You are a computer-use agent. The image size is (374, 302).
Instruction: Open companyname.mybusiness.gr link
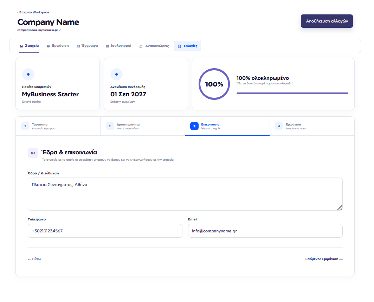[x=39, y=30]
